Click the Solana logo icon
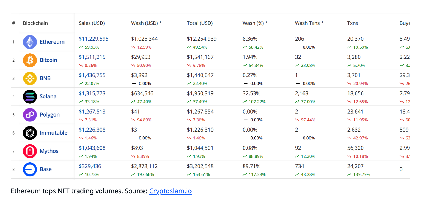This screenshot has width=437, height=202. pos(30,97)
